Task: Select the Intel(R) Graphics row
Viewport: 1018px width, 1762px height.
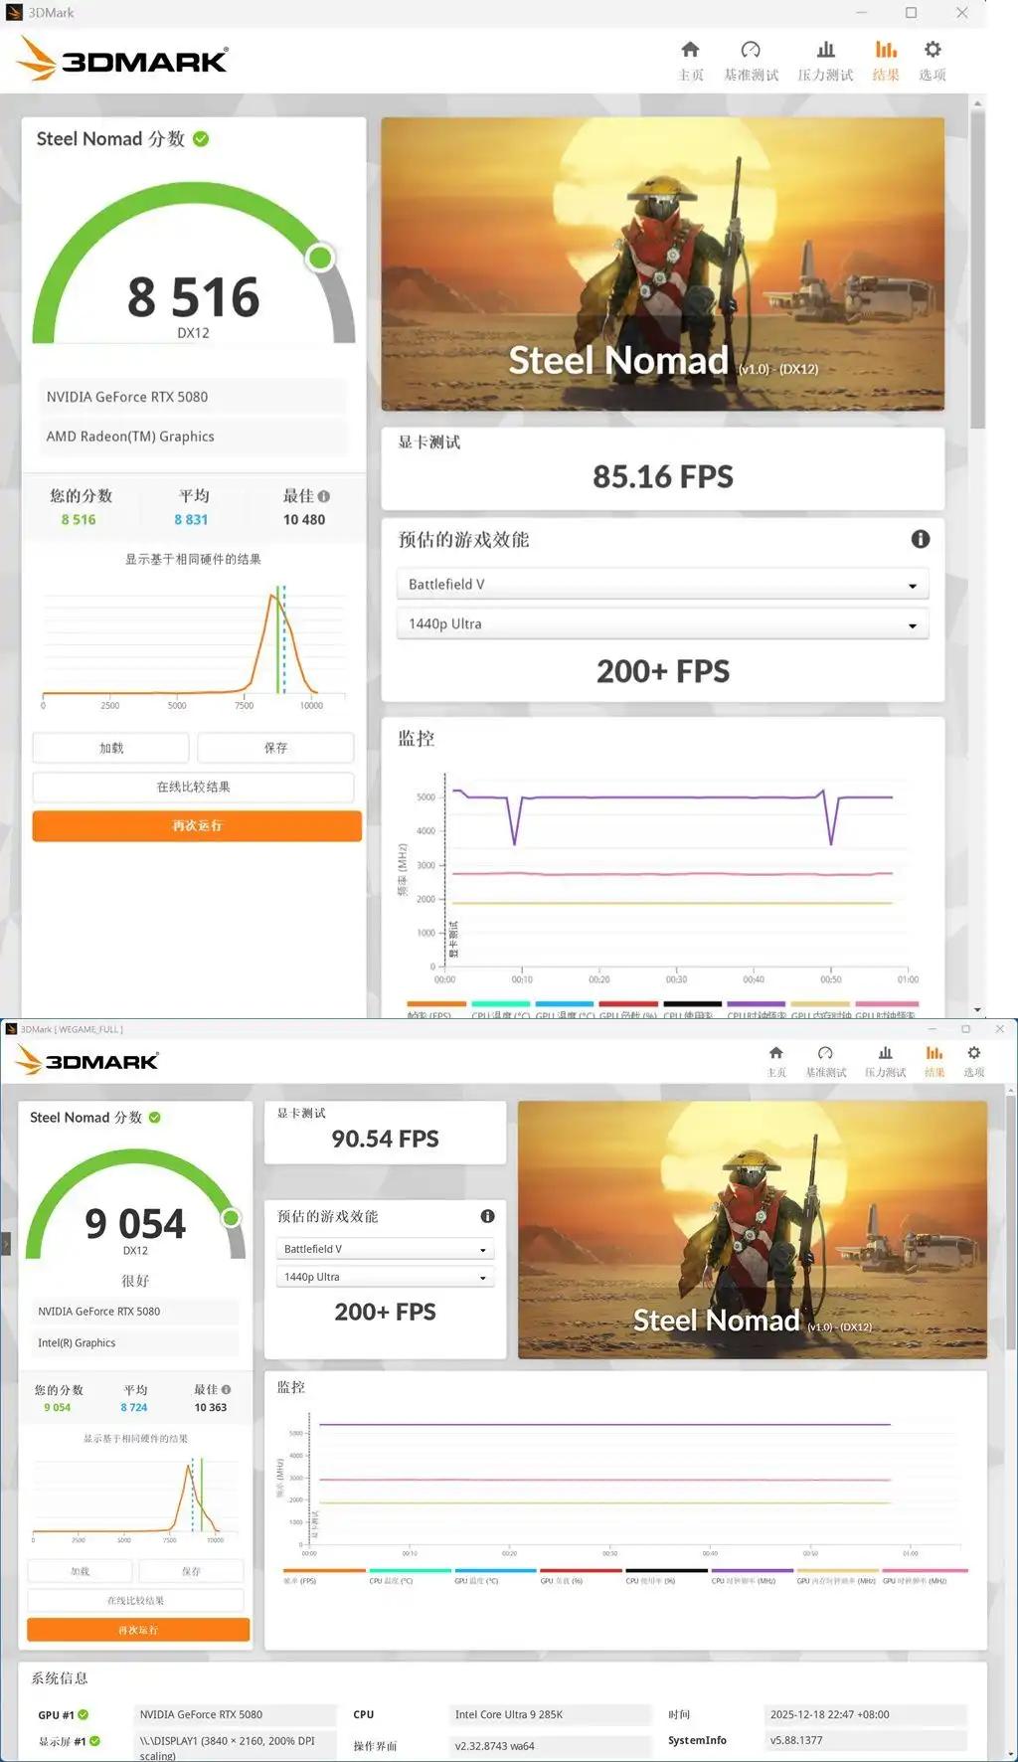Action: [x=137, y=1342]
